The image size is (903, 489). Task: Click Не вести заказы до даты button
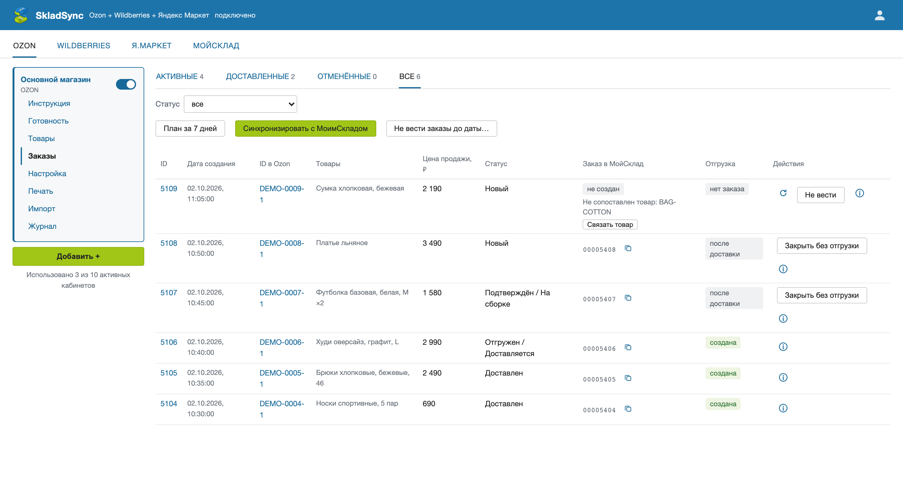[441, 129]
